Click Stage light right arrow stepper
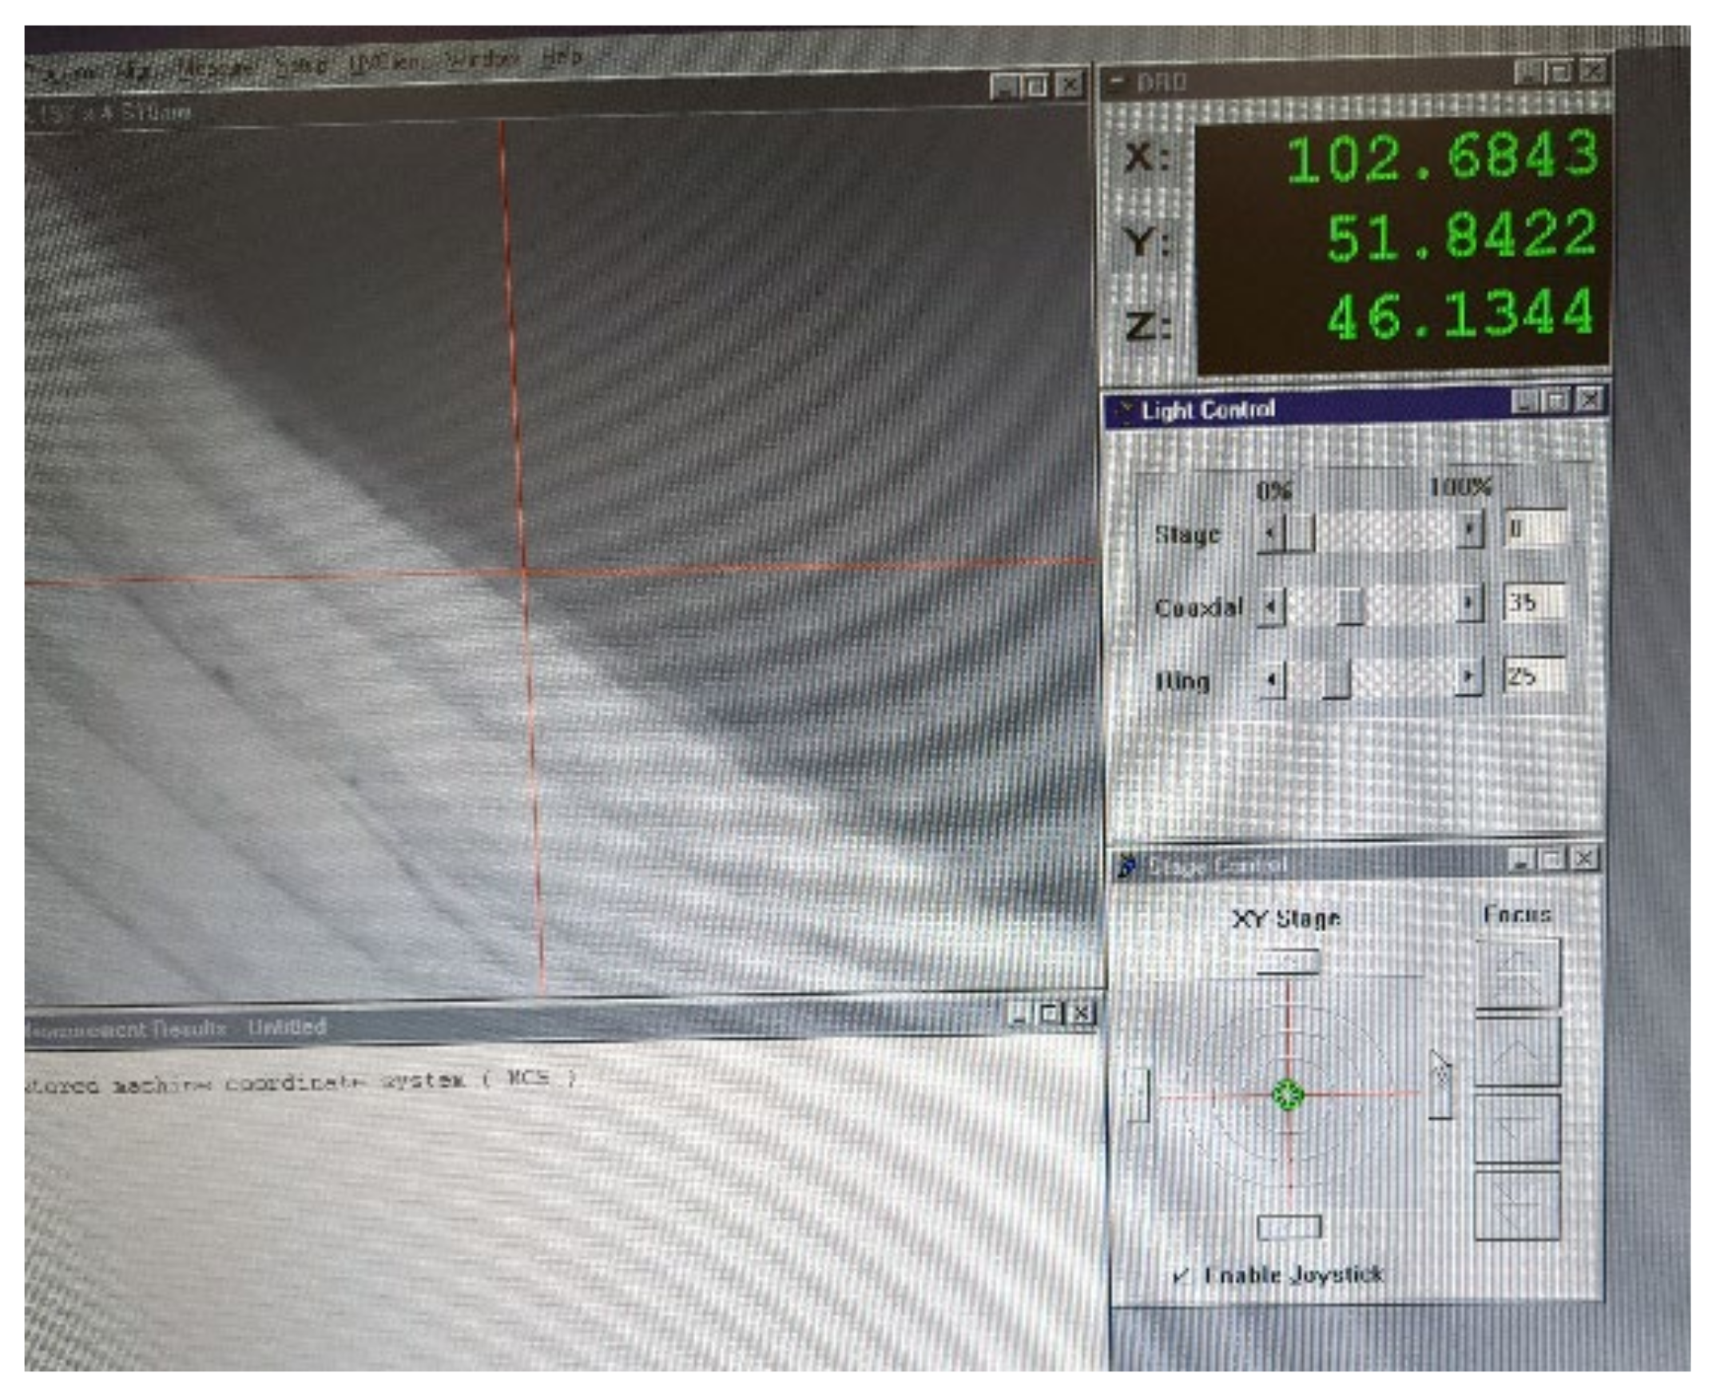Screen dimensions: 1716x1397 pyautogui.click(x=1470, y=530)
